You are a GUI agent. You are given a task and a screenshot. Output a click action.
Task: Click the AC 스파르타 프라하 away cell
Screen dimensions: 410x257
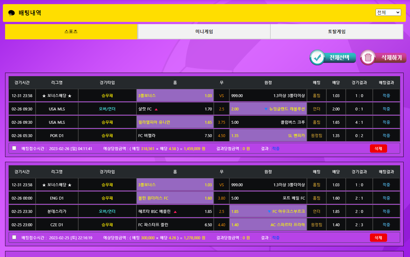click(x=268, y=225)
